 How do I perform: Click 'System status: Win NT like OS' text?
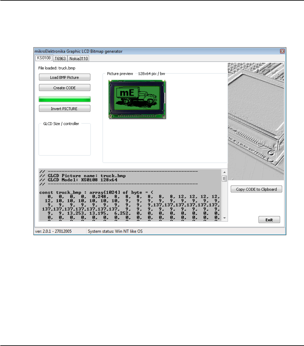pos(115,231)
